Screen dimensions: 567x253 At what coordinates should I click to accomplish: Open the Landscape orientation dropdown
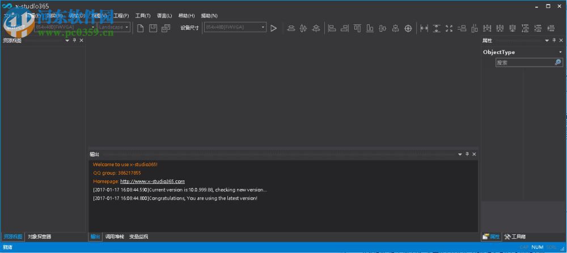[x=126, y=27]
